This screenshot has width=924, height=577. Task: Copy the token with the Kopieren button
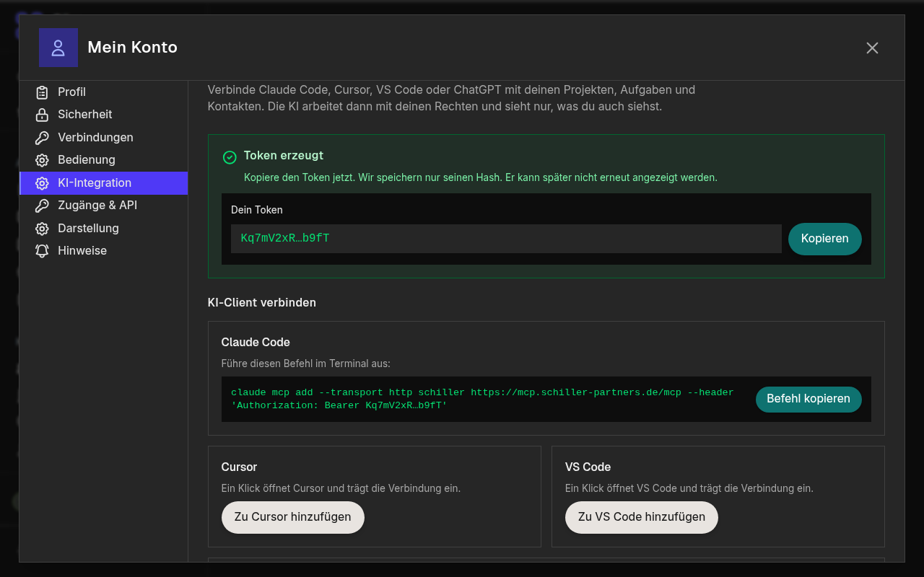824,239
